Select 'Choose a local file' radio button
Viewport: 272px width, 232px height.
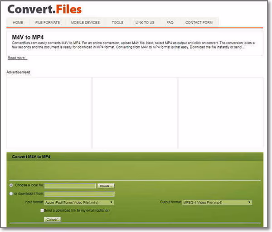(11, 185)
